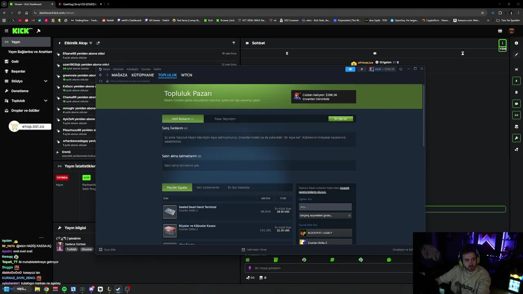Click the focus frame icon in right rail
The image size is (523, 294).
coord(516,69)
